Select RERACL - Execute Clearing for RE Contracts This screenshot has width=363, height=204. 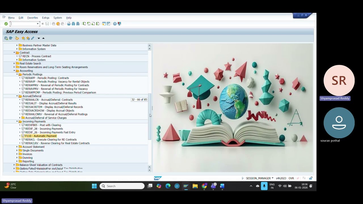(x=51, y=140)
